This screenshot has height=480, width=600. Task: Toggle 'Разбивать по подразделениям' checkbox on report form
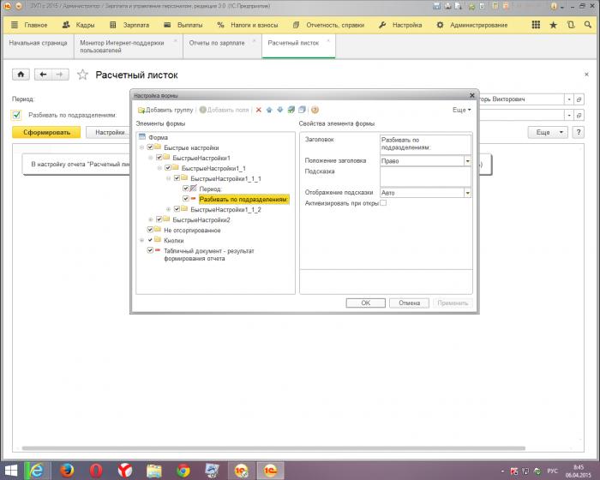(16, 115)
